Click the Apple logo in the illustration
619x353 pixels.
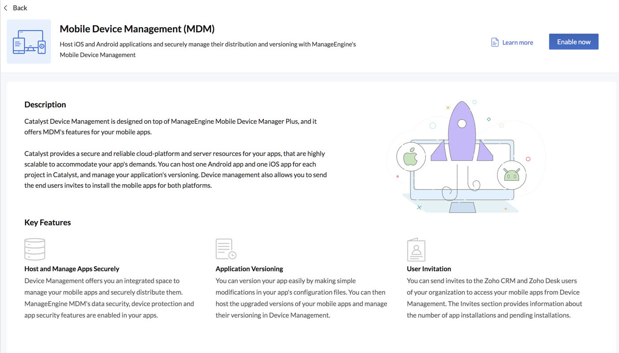pyautogui.click(x=411, y=157)
